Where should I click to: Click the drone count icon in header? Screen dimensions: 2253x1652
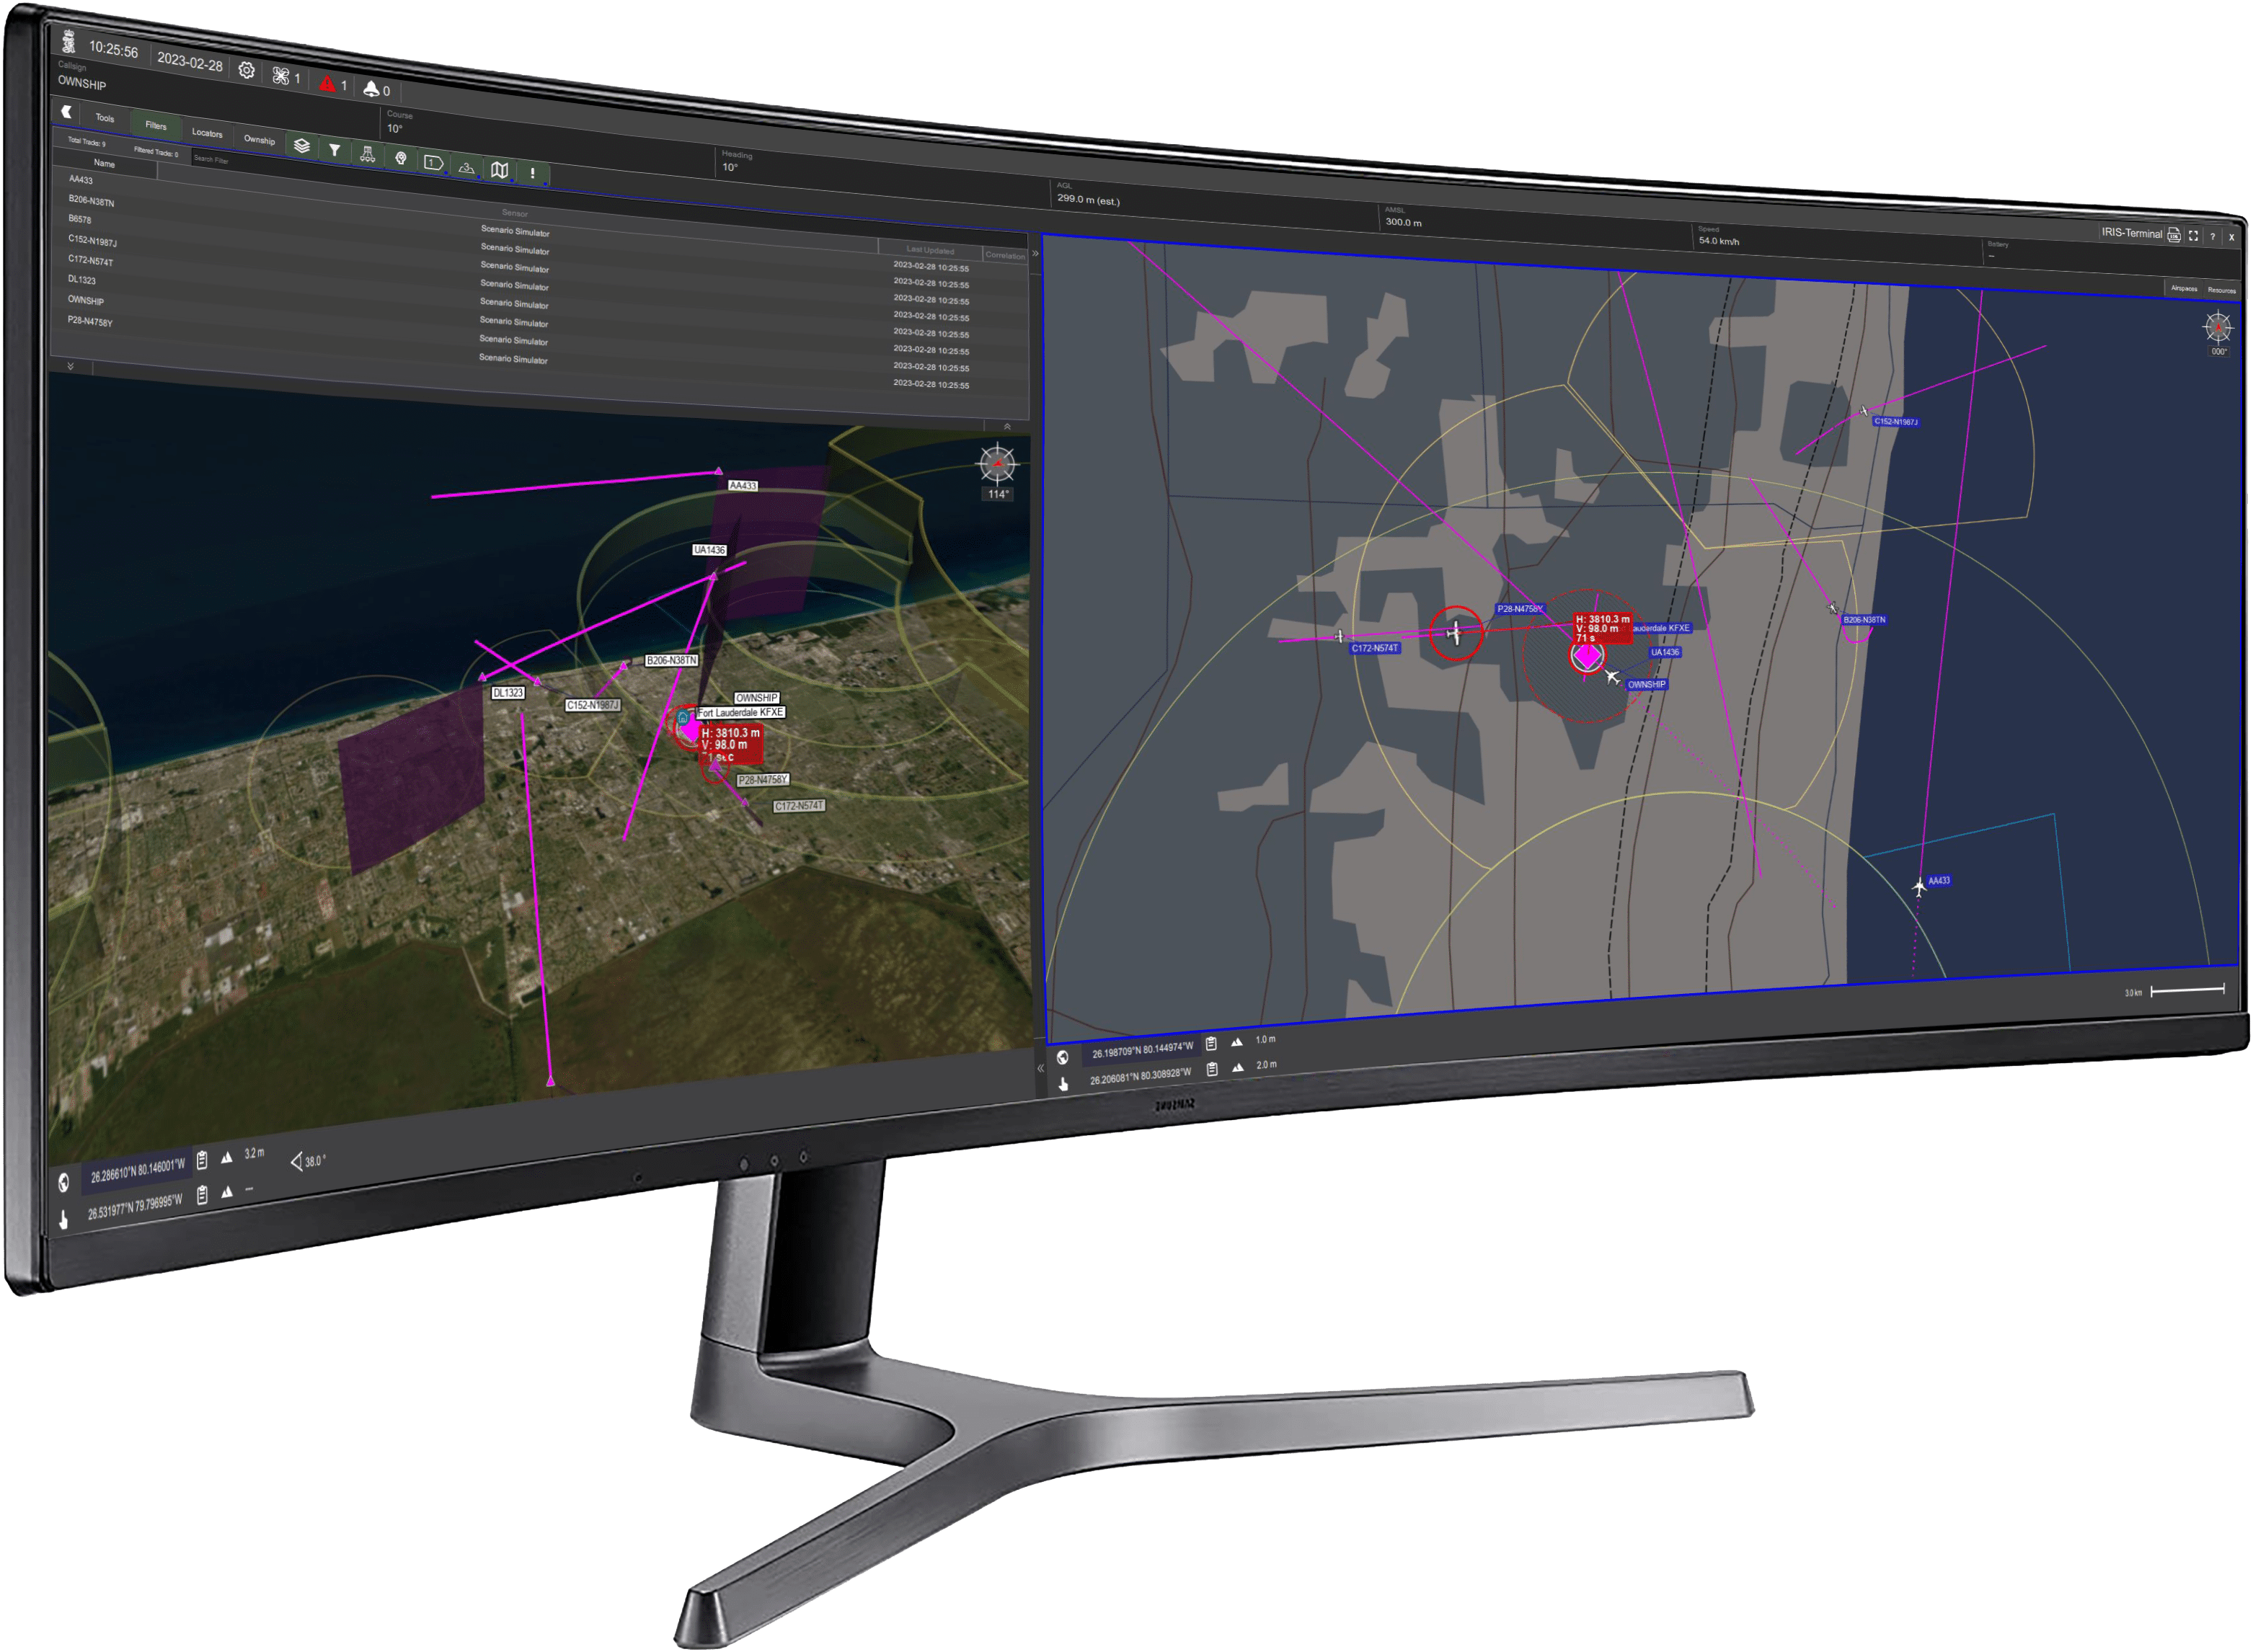pos(281,75)
